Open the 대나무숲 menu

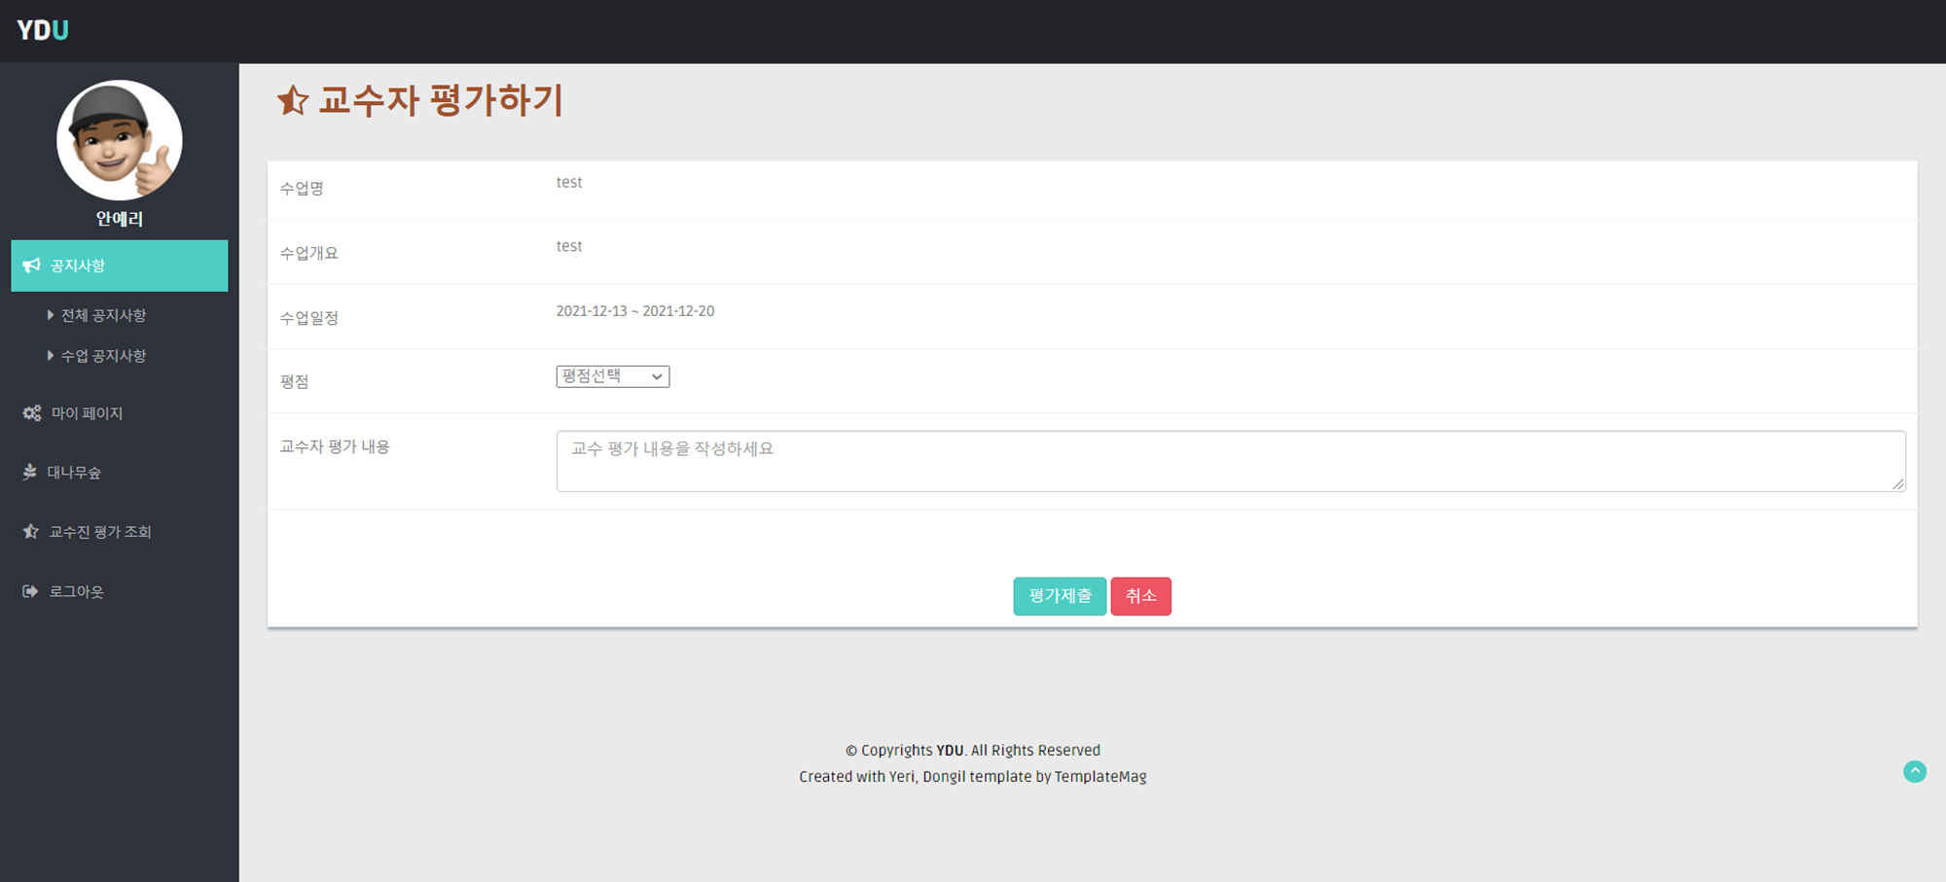(x=74, y=473)
